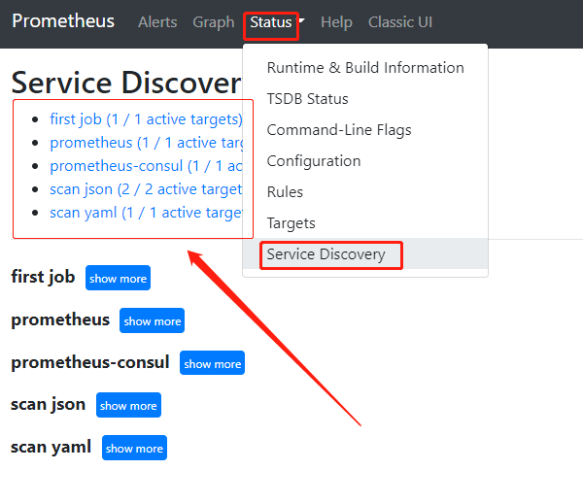Viewport: 583px width, 504px height.
Task: Expand scan json with show more
Action: point(128,405)
